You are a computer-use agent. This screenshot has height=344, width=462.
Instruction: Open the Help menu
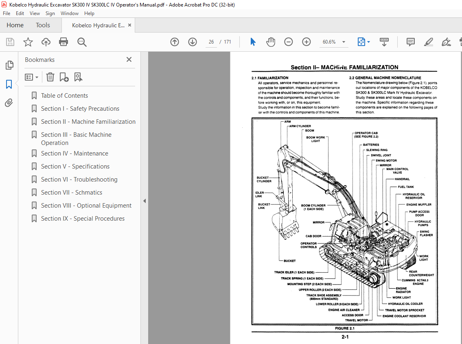[x=89, y=13]
